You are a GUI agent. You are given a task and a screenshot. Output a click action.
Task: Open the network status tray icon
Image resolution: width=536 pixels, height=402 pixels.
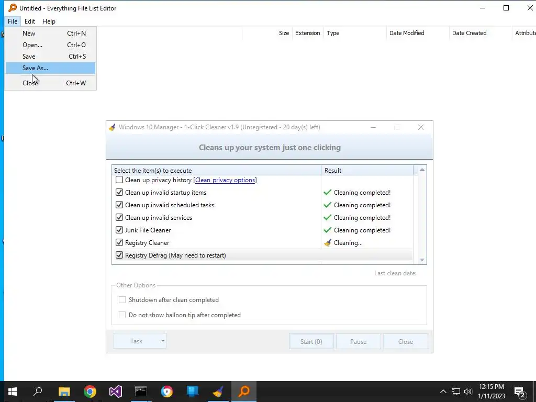[x=456, y=392]
